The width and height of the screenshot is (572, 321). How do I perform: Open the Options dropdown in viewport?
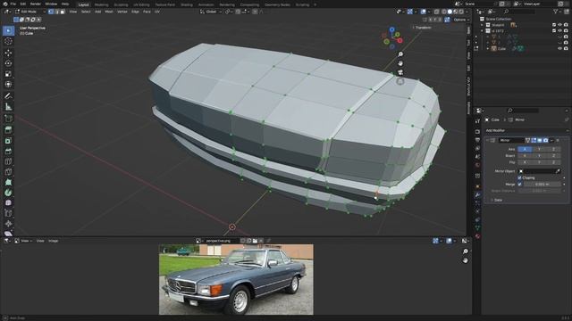460,20
